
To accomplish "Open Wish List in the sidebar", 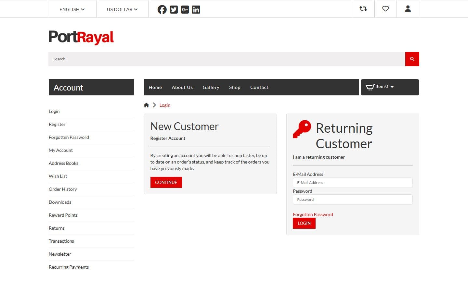I will [x=58, y=176].
